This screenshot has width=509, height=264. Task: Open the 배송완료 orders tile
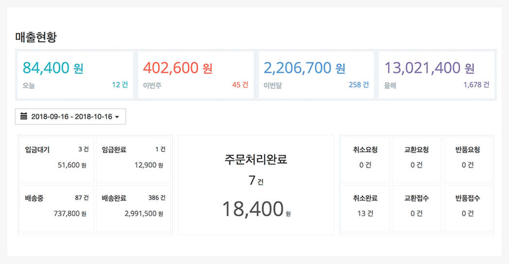pyautogui.click(x=134, y=209)
